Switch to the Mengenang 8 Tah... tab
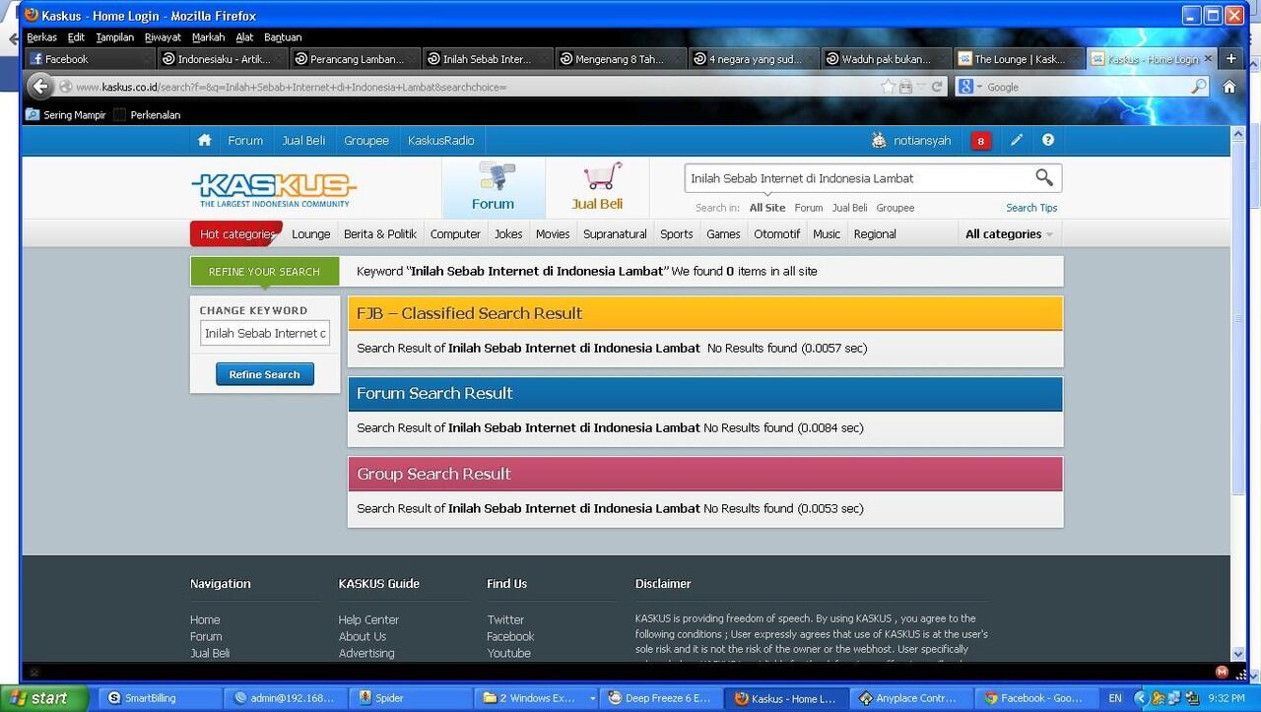This screenshot has width=1261, height=712. [x=621, y=59]
